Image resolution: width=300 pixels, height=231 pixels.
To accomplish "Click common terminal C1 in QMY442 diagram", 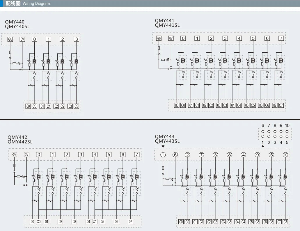I will [x=95, y=221].
